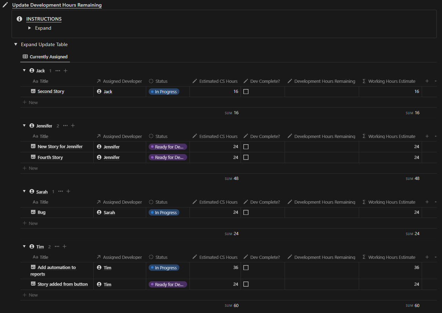Click table icon on Currently Assigned tab
The height and width of the screenshot is (313, 442).
click(x=25, y=57)
